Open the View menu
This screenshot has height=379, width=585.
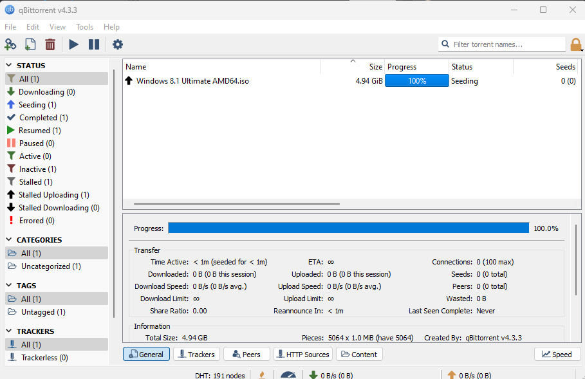[x=57, y=27]
